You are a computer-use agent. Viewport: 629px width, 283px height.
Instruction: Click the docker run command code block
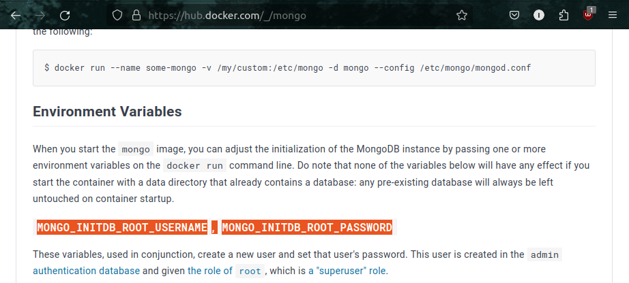coord(314,68)
